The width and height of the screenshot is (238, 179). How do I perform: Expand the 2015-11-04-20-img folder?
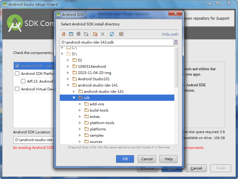[x=68, y=72]
